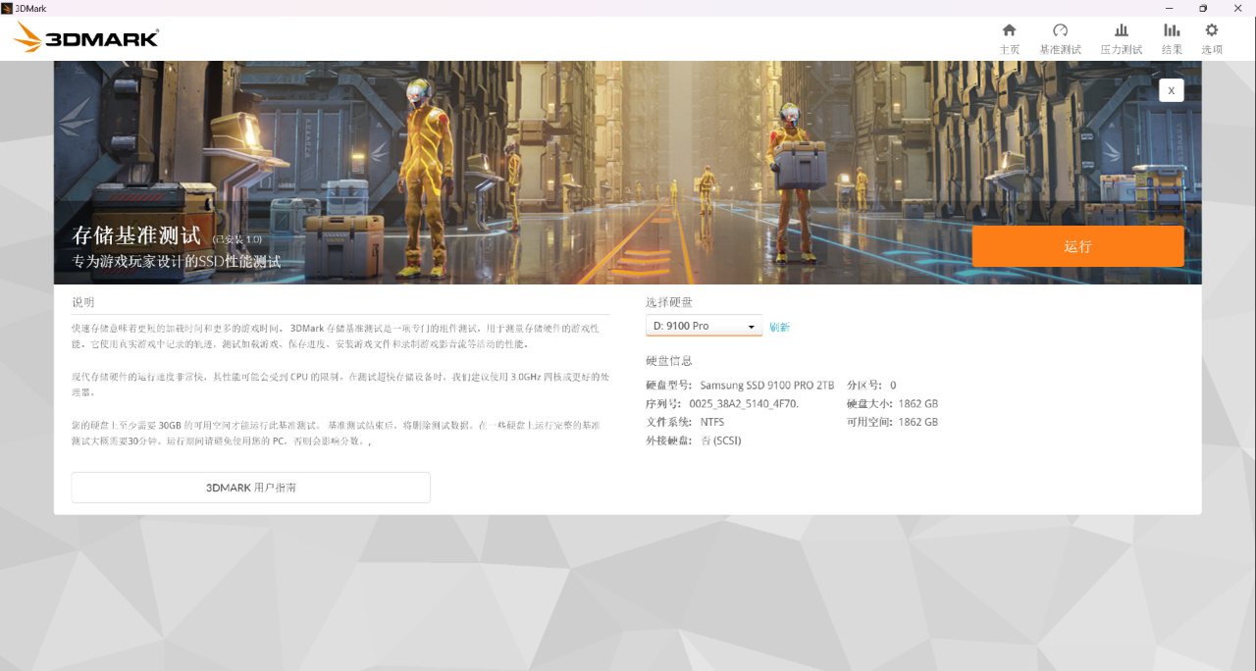Screen dimensions: 1256x671
Task: Close the banner with the x button
Action: click(1171, 90)
